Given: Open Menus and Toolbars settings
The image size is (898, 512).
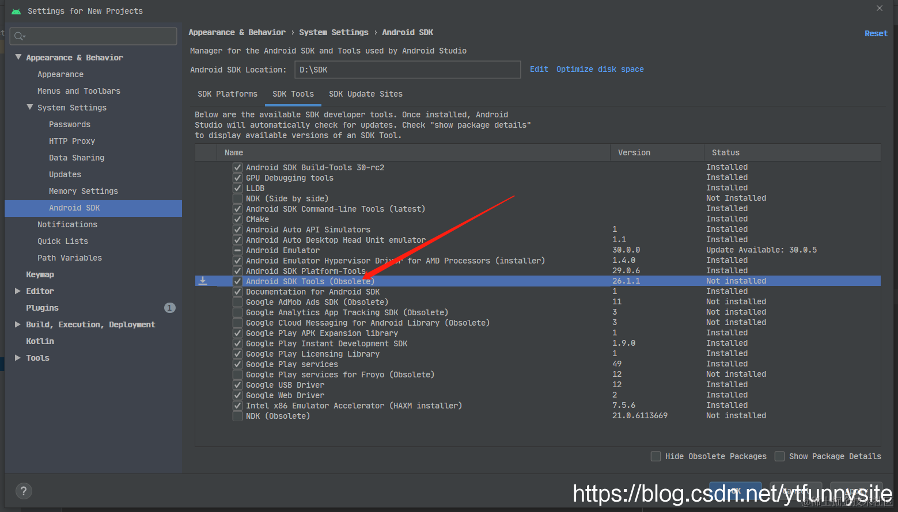Looking at the screenshot, I should tap(79, 91).
